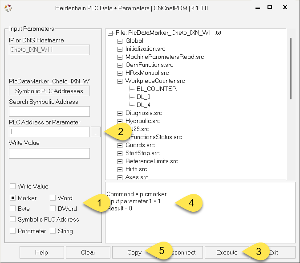The image size is (300, 263).
Task: Select the |BL_COUNTER tree item
Action: pyautogui.click(x=156, y=89)
